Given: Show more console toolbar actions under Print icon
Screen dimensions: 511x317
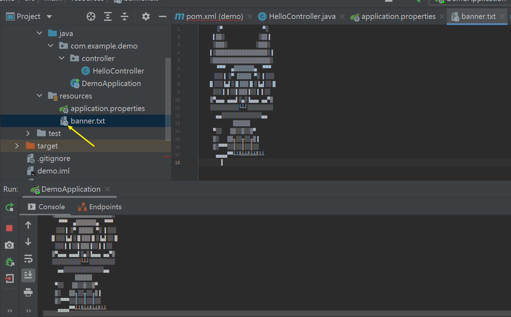Looking at the screenshot, I should [x=29, y=311].
